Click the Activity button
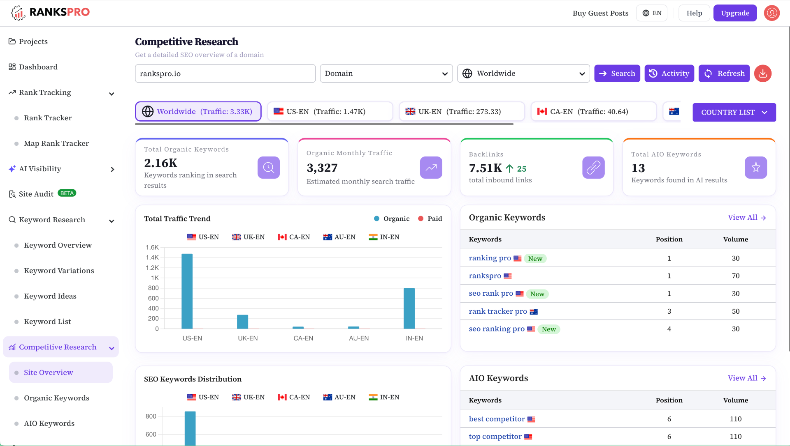Viewport: 790px width, 446px height. (x=669, y=74)
